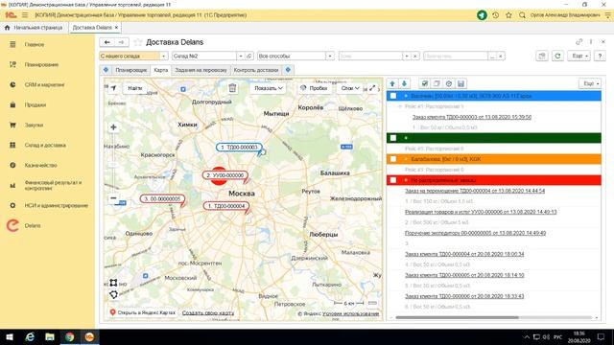Go forward with the right arrow button
The image size is (614, 345).
pos(122,42)
